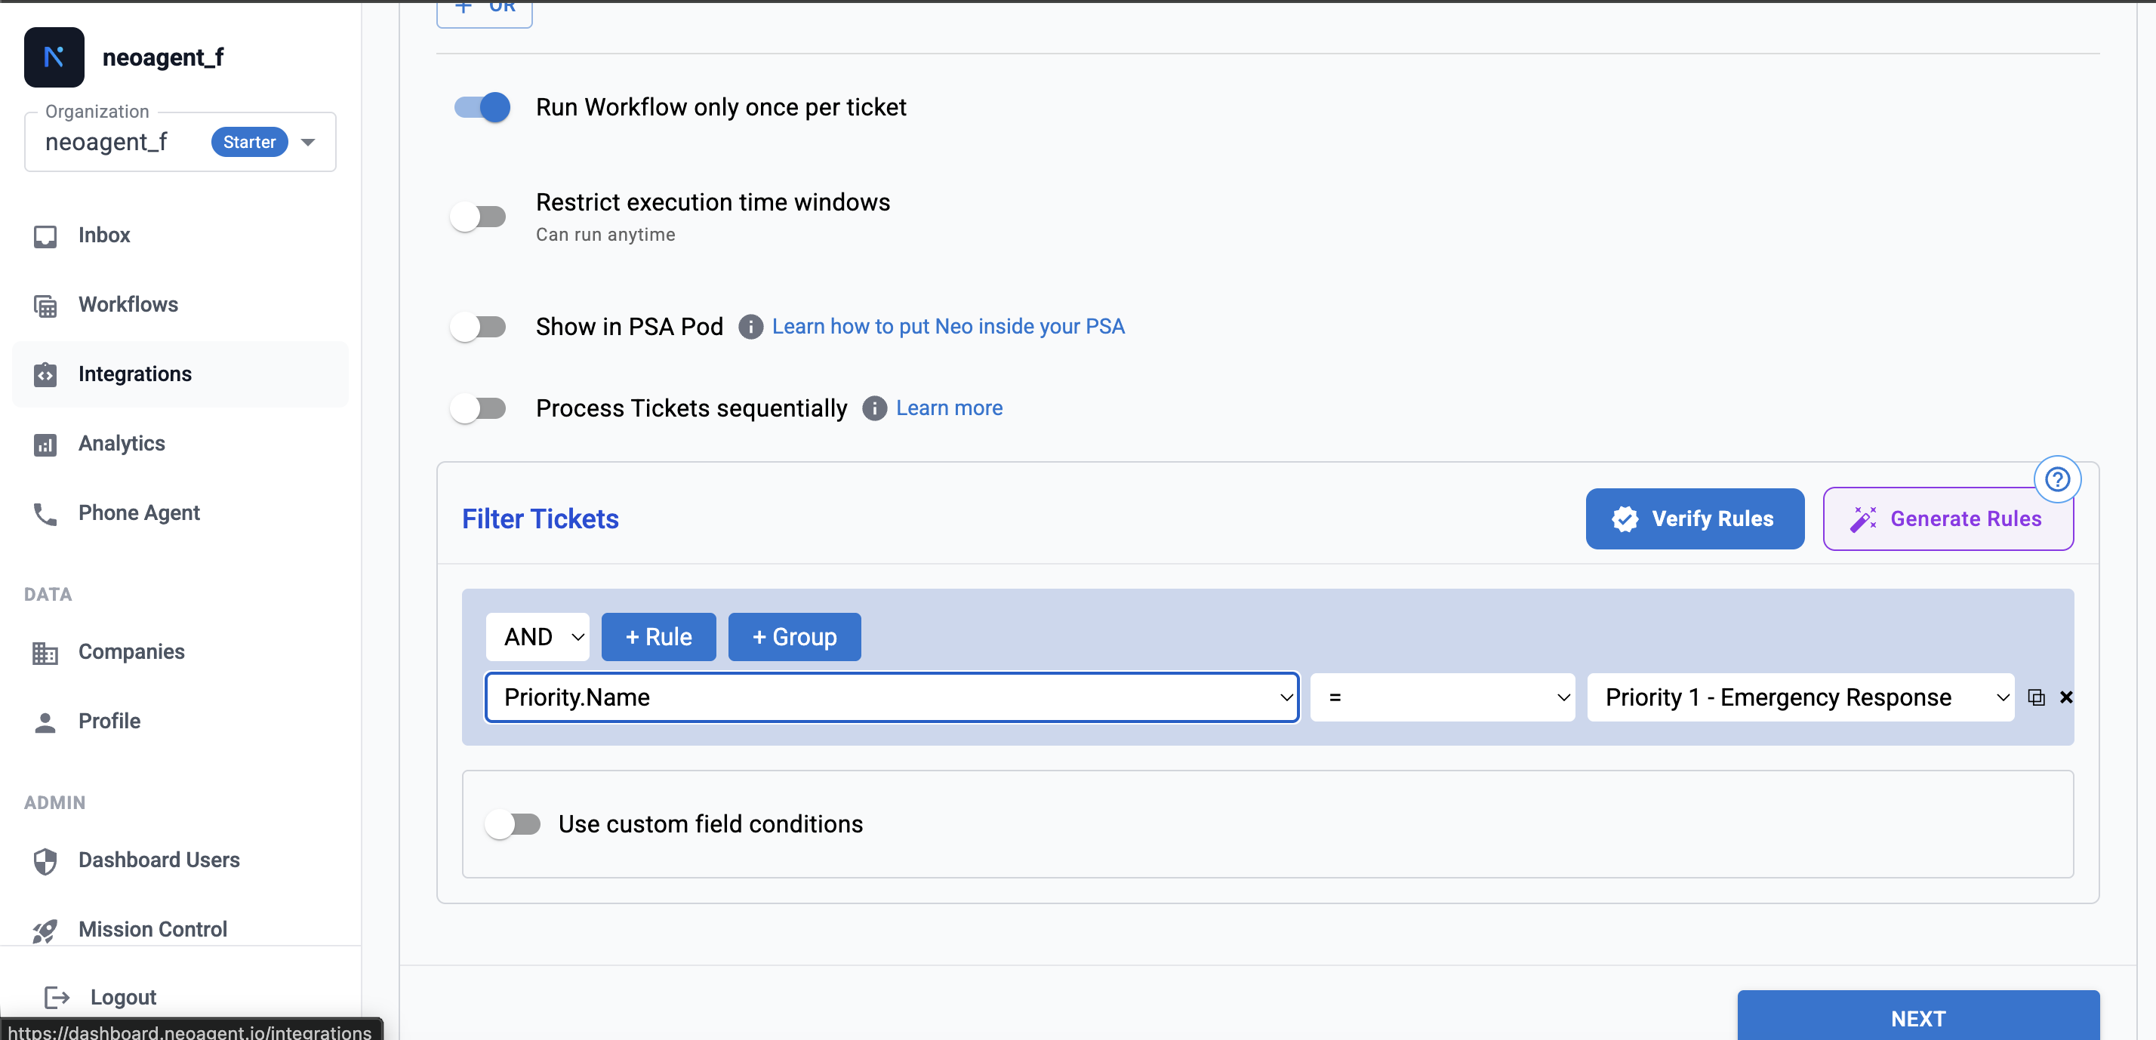Screen dimensions: 2156x1040
Task: Enable Use custom field conditions
Action: click(514, 824)
